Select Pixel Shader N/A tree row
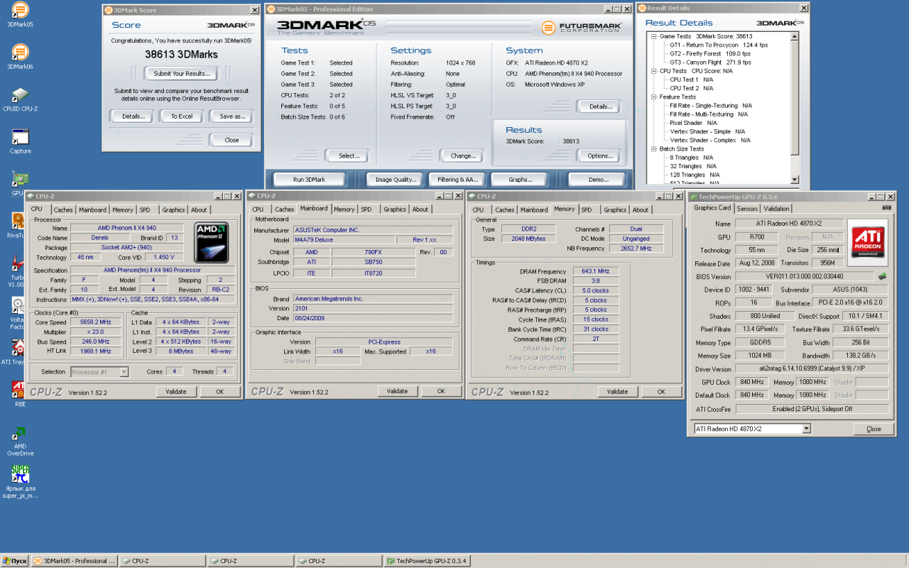The image size is (909, 568). (694, 123)
